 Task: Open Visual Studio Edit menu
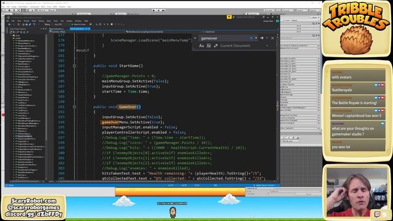(x=13, y=21)
